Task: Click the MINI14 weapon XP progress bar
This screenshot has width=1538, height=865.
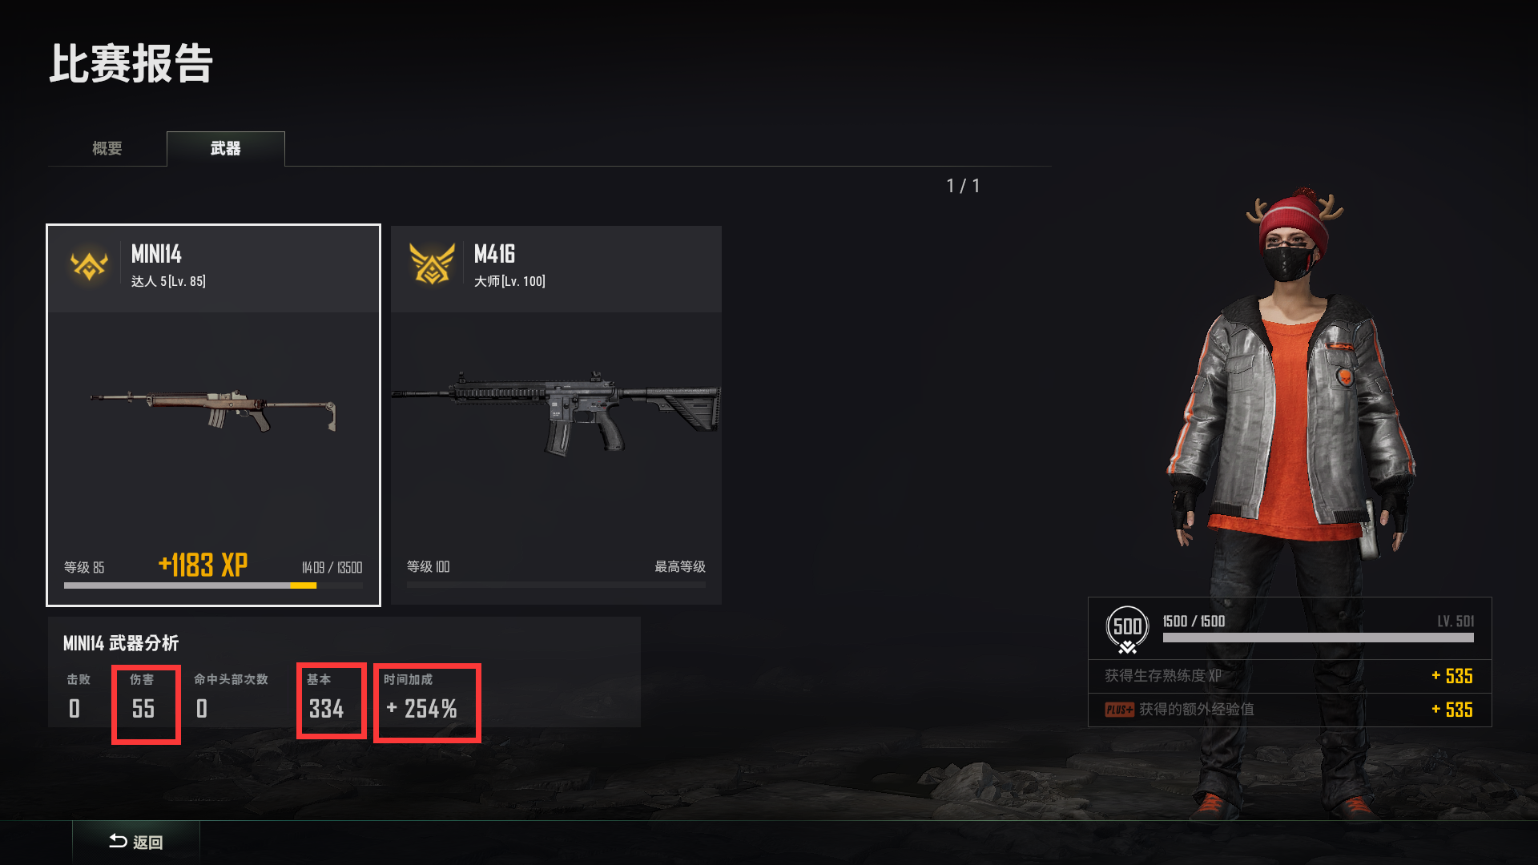Action: click(213, 585)
